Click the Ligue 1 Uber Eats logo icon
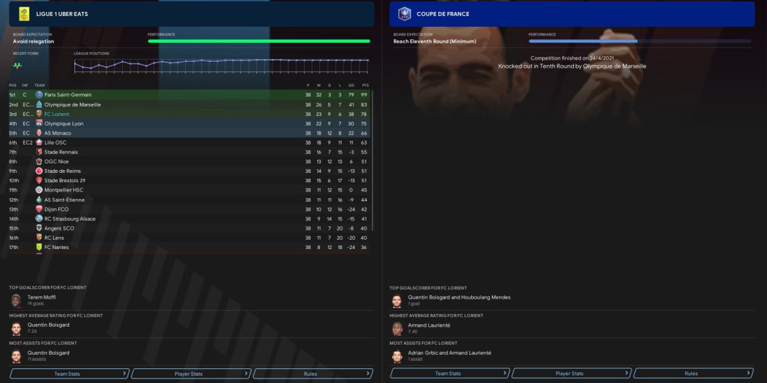 24,14
